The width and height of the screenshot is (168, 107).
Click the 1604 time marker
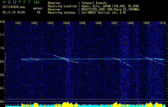click(66, 23)
